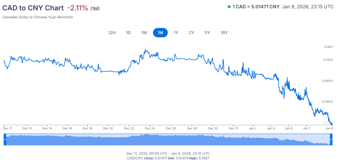
Task: Click the Dec 20 x-axis label
Action: (x=108, y=128)
